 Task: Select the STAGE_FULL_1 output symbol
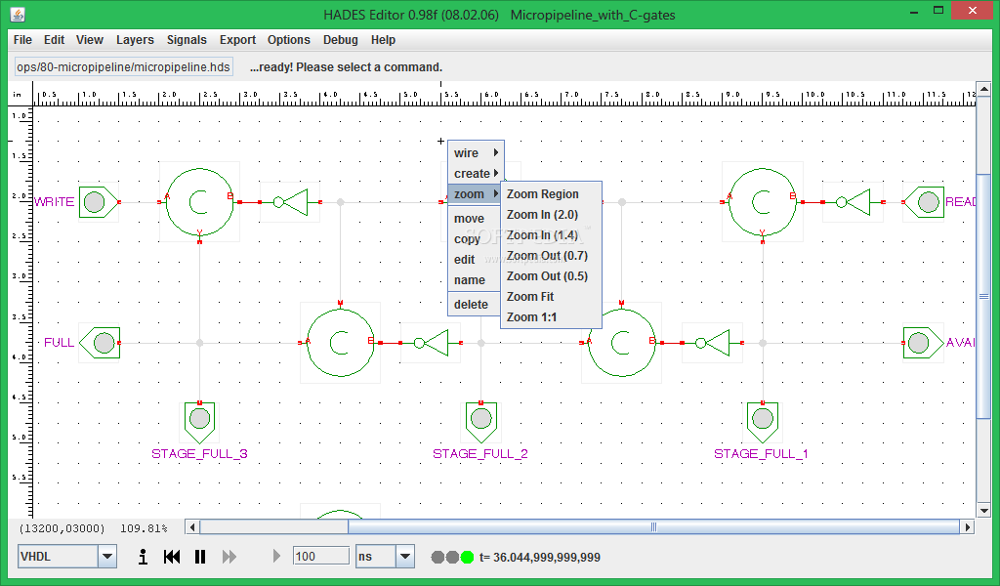pyautogui.click(x=763, y=422)
